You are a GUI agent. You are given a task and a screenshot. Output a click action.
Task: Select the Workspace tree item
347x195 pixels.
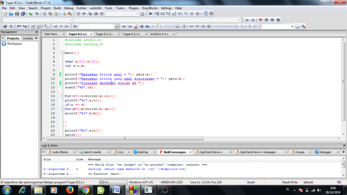pyautogui.click(x=14, y=44)
